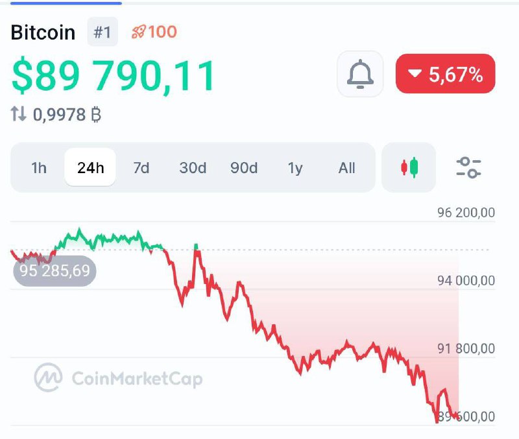Tap the #1 rank badge
Screen dimensions: 519x439
tap(103, 32)
